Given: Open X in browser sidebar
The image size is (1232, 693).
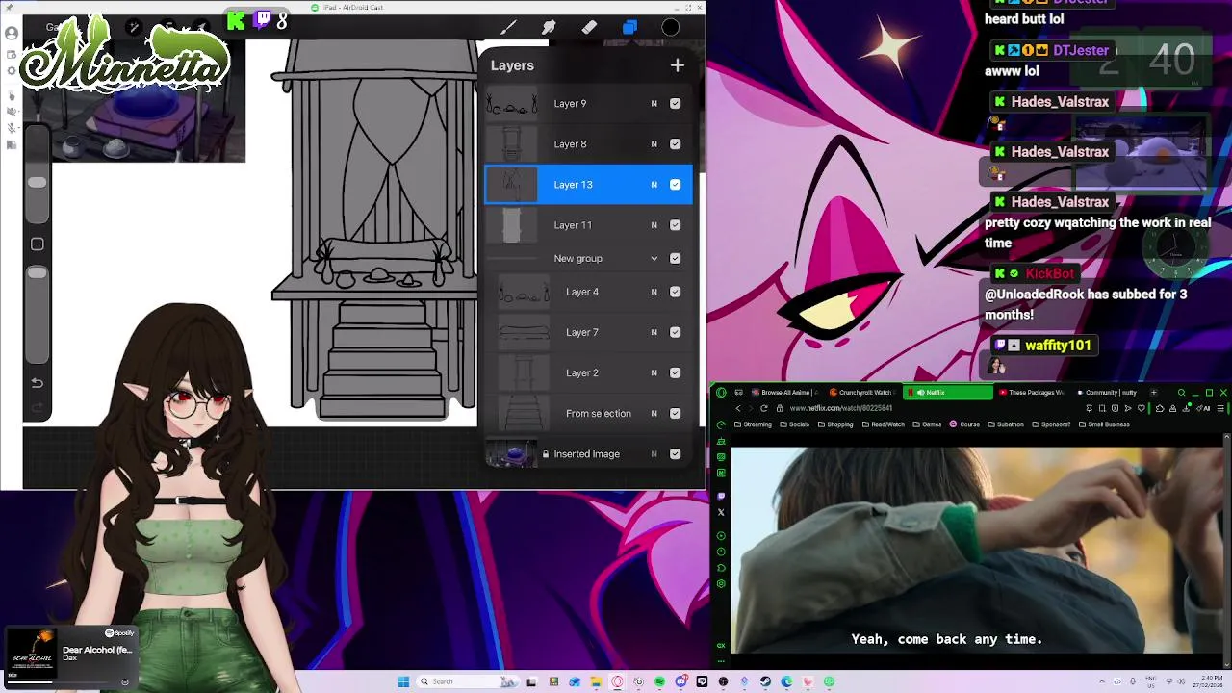Looking at the screenshot, I should [721, 512].
